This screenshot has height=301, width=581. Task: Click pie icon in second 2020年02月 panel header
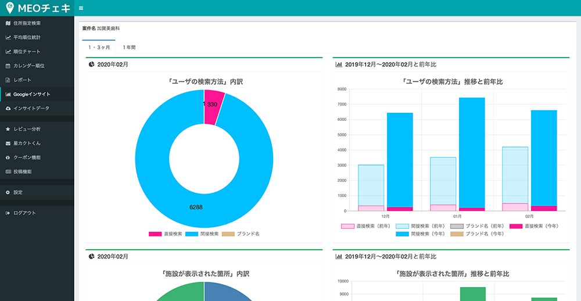coord(92,256)
